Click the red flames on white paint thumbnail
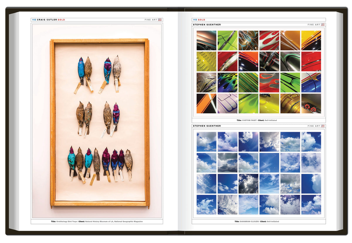The image size is (352, 243). [x=269, y=40]
